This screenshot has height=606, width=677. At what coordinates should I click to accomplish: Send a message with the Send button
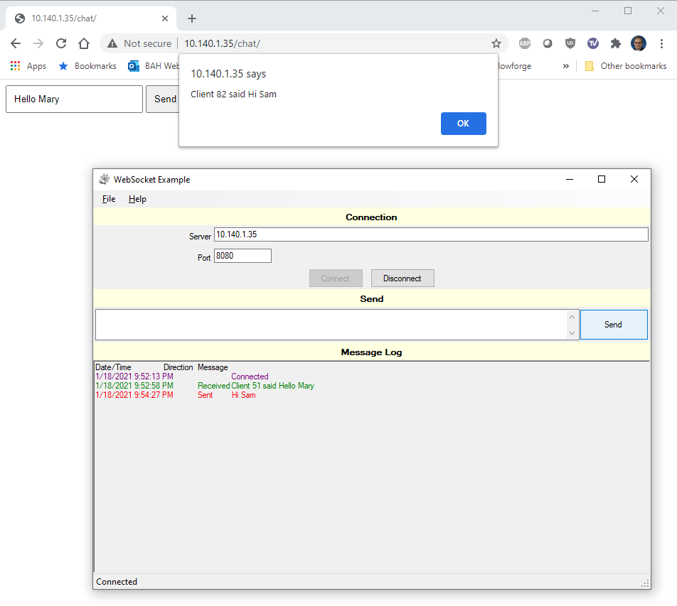613,324
